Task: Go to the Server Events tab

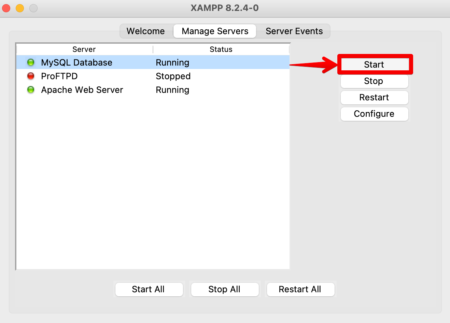Action: tap(294, 31)
